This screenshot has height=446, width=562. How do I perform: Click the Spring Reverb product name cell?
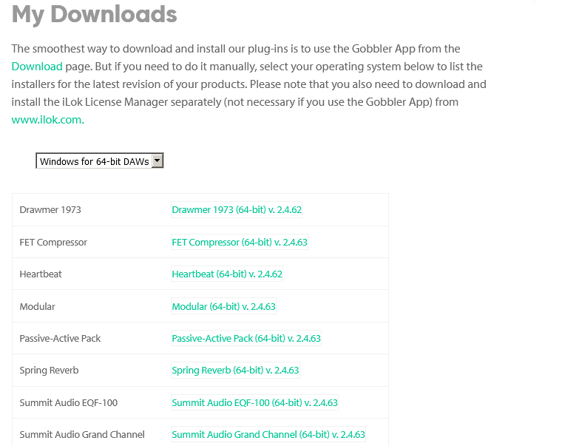49,371
